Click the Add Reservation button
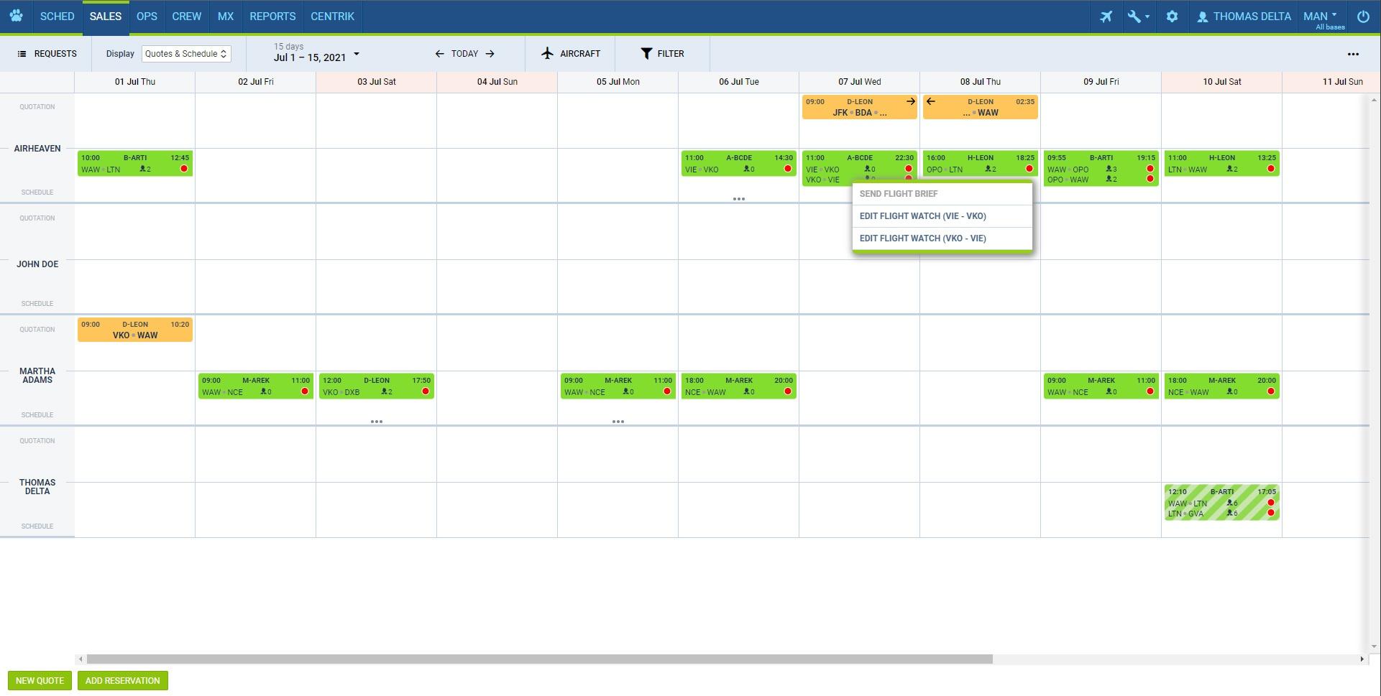1381x696 pixels. tap(122, 681)
